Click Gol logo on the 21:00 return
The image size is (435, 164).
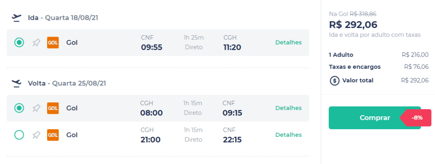[53, 135]
